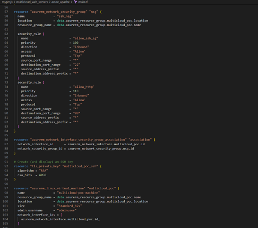Click the "allow_http" rule name value
Viewport: 258px width, 228px height.
tap(84, 87)
